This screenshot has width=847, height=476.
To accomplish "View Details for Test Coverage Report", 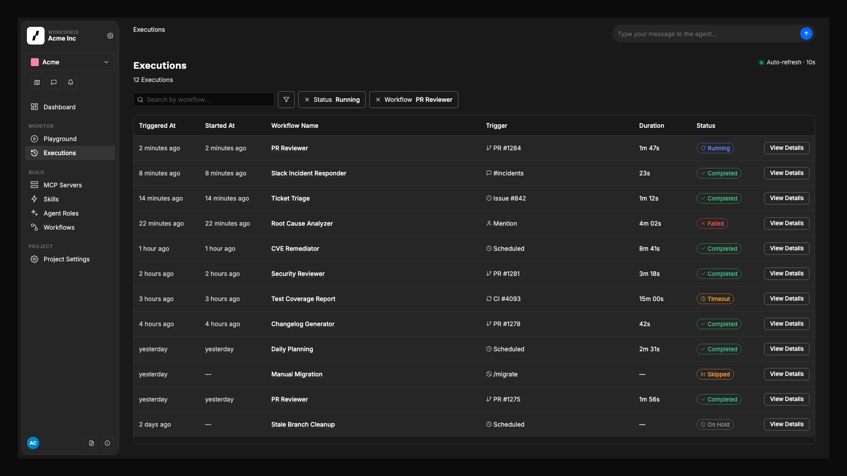I will pos(787,299).
